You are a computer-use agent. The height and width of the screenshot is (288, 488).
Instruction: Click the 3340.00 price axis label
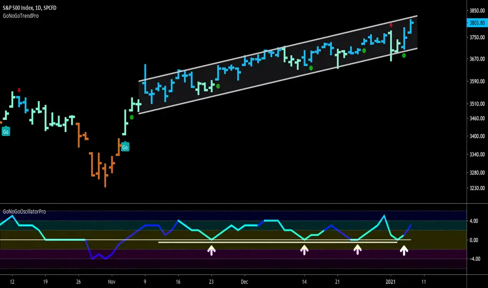point(477,154)
